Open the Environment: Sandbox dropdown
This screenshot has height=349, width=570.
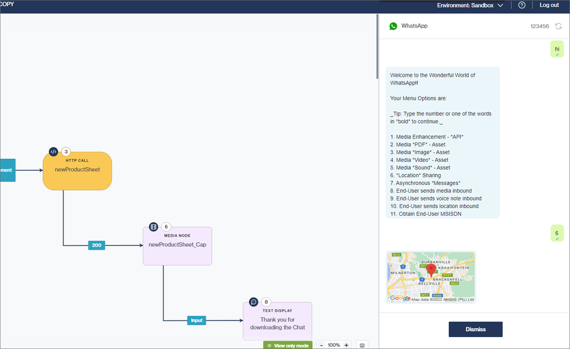(x=470, y=5)
